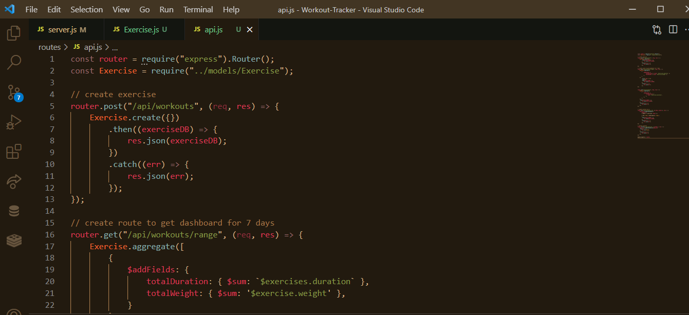Maximize the VS Code window
689x315 pixels.
[x=661, y=9]
